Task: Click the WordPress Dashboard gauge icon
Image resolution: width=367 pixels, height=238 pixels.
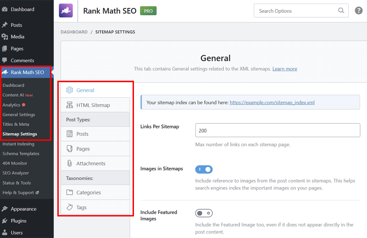Action: (5, 9)
